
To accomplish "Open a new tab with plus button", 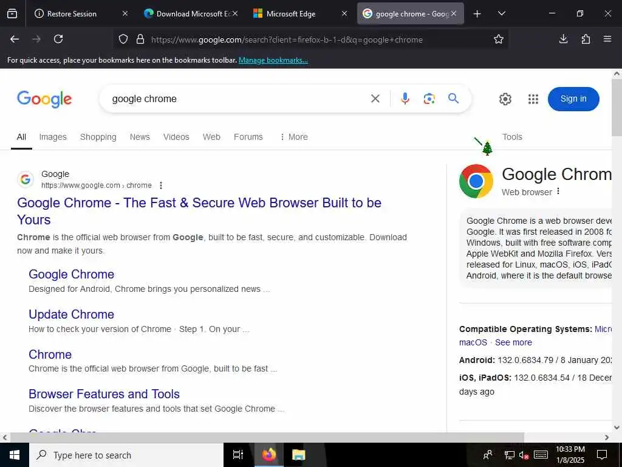I will tap(477, 14).
